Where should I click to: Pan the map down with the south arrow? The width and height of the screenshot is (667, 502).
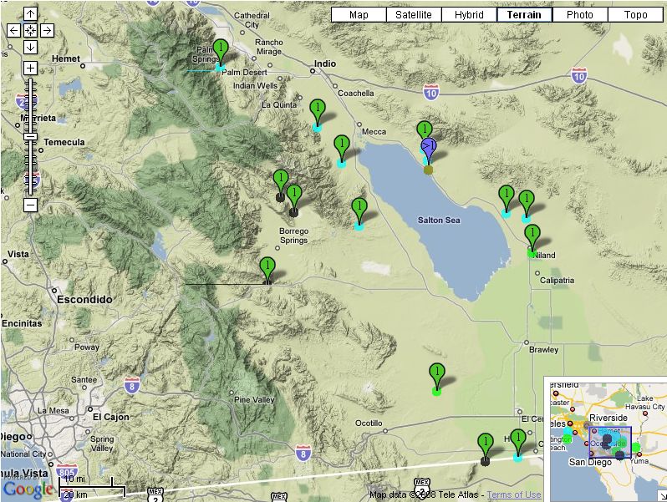(30, 47)
